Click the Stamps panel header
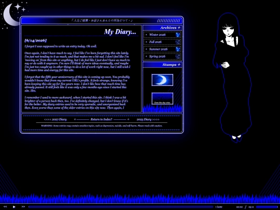Viewport: 280px width, 210px height. point(162,65)
